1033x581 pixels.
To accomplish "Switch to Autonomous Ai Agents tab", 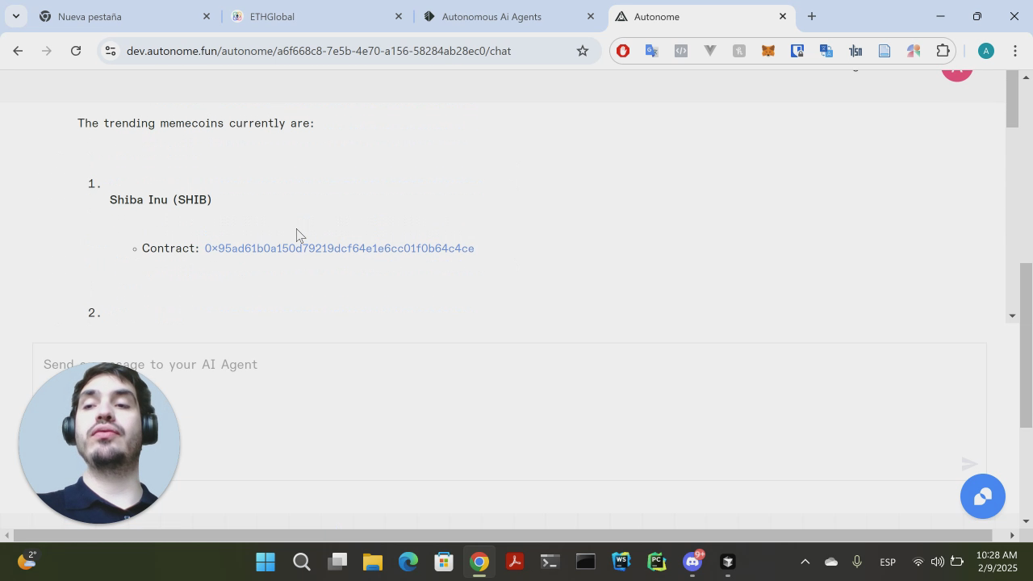I will click(x=508, y=16).
